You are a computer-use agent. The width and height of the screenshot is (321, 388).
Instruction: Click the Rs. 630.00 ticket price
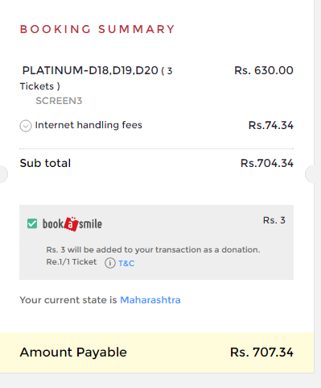(x=264, y=70)
